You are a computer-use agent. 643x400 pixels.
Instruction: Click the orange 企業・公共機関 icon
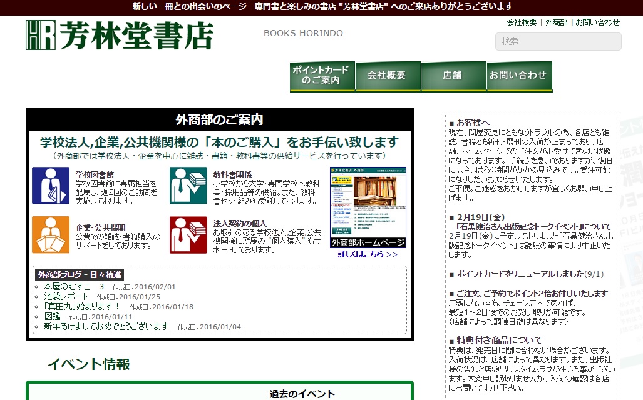pyautogui.click(x=51, y=235)
